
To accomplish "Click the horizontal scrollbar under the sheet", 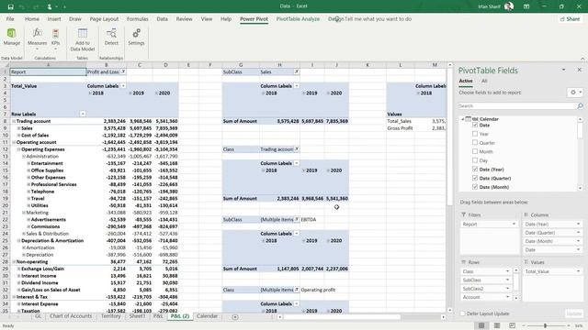I will [342, 317].
